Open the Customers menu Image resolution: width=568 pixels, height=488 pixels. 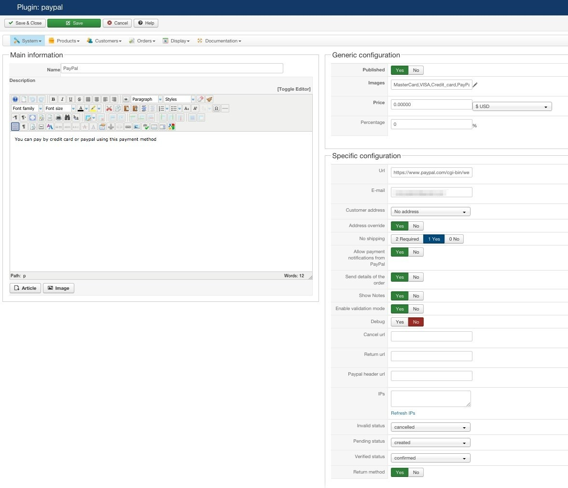click(x=104, y=41)
